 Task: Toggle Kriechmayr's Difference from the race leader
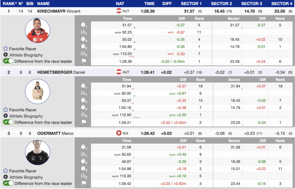pyautogui.click(x=8, y=61)
